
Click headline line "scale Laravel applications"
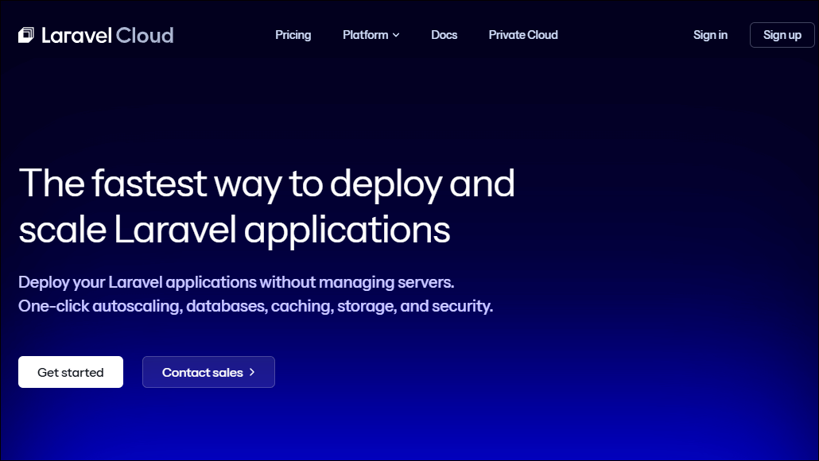pos(234,230)
